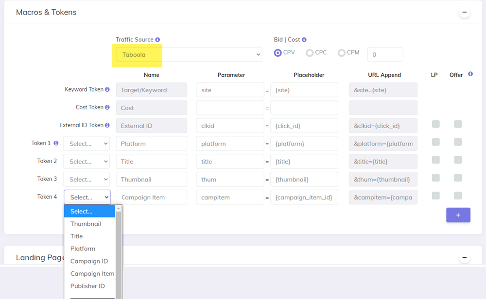Click info icon beside Bid | Cost
The height and width of the screenshot is (299, 486).
[304, 40]
